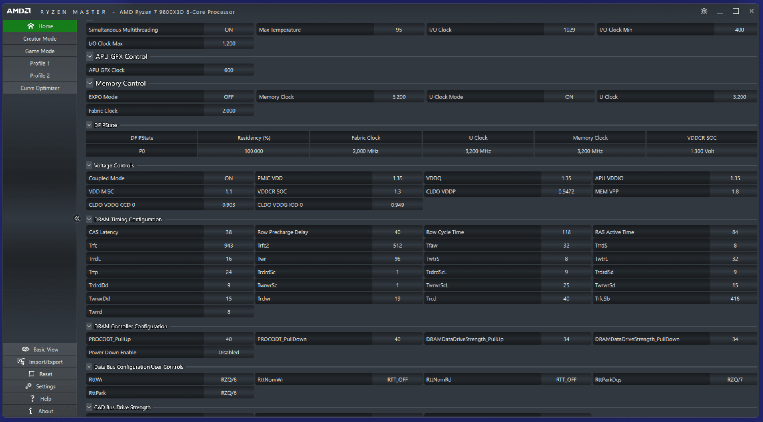Switch to Game Mode
The width and height of the screenshot is (763, 422).
tap(40, 51)
